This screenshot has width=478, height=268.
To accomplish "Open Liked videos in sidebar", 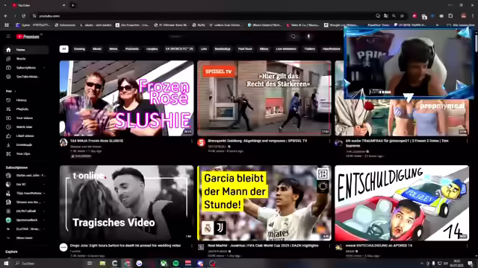I will click(25, 135).
